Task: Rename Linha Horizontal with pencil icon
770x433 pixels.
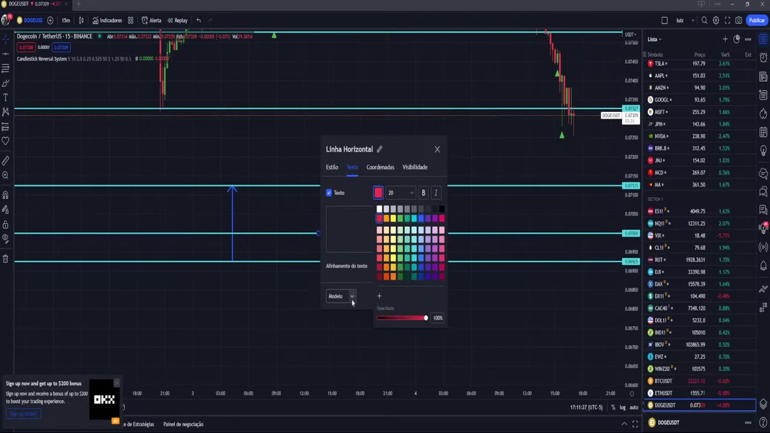Action: tap(380, 149)
